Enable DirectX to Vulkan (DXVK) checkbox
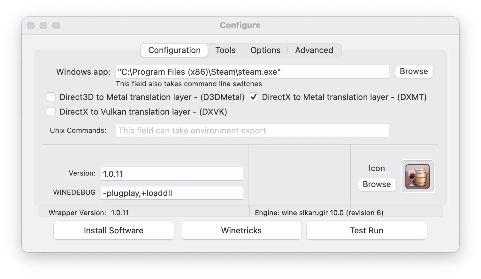Image resolution: width=481 pixels, height=279 pixels. (51, 111)
